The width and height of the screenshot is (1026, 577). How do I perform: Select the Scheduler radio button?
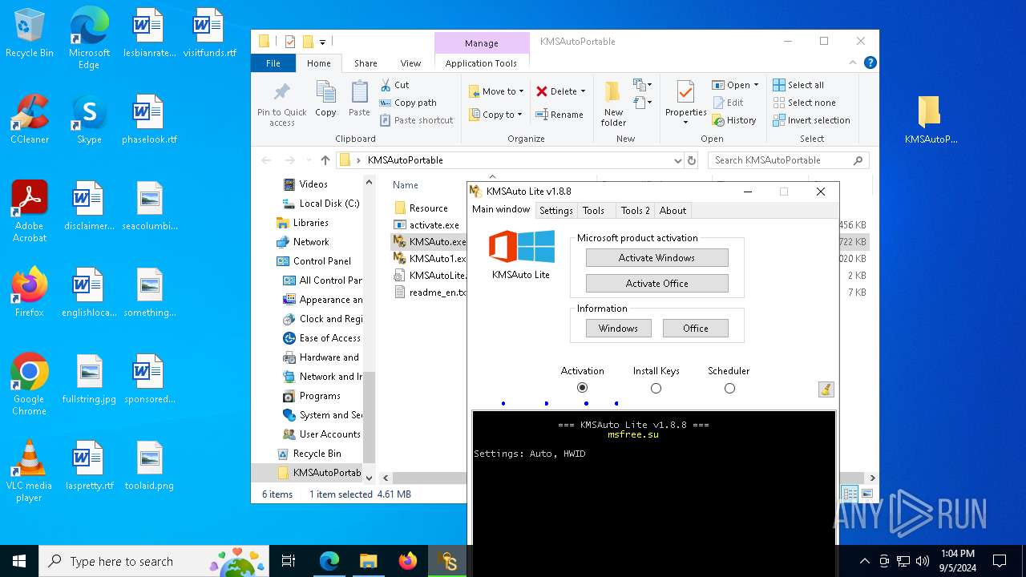[x=729, y=388]
